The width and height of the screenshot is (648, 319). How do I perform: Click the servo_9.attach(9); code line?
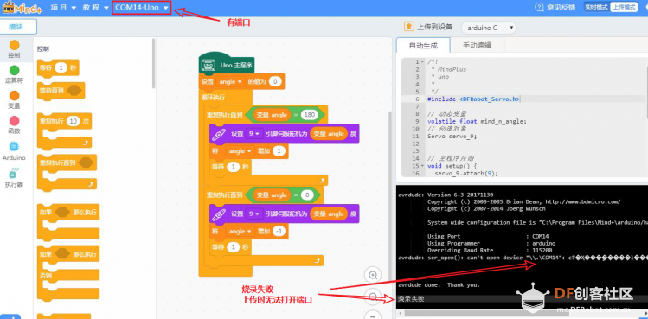(466, 174)
